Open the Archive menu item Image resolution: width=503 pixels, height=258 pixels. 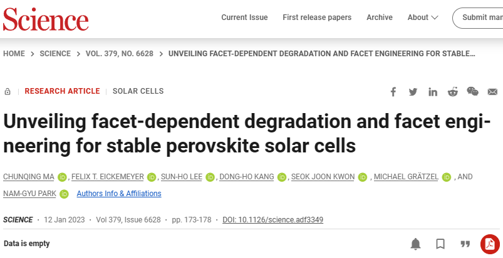click(x=380, y=17)
